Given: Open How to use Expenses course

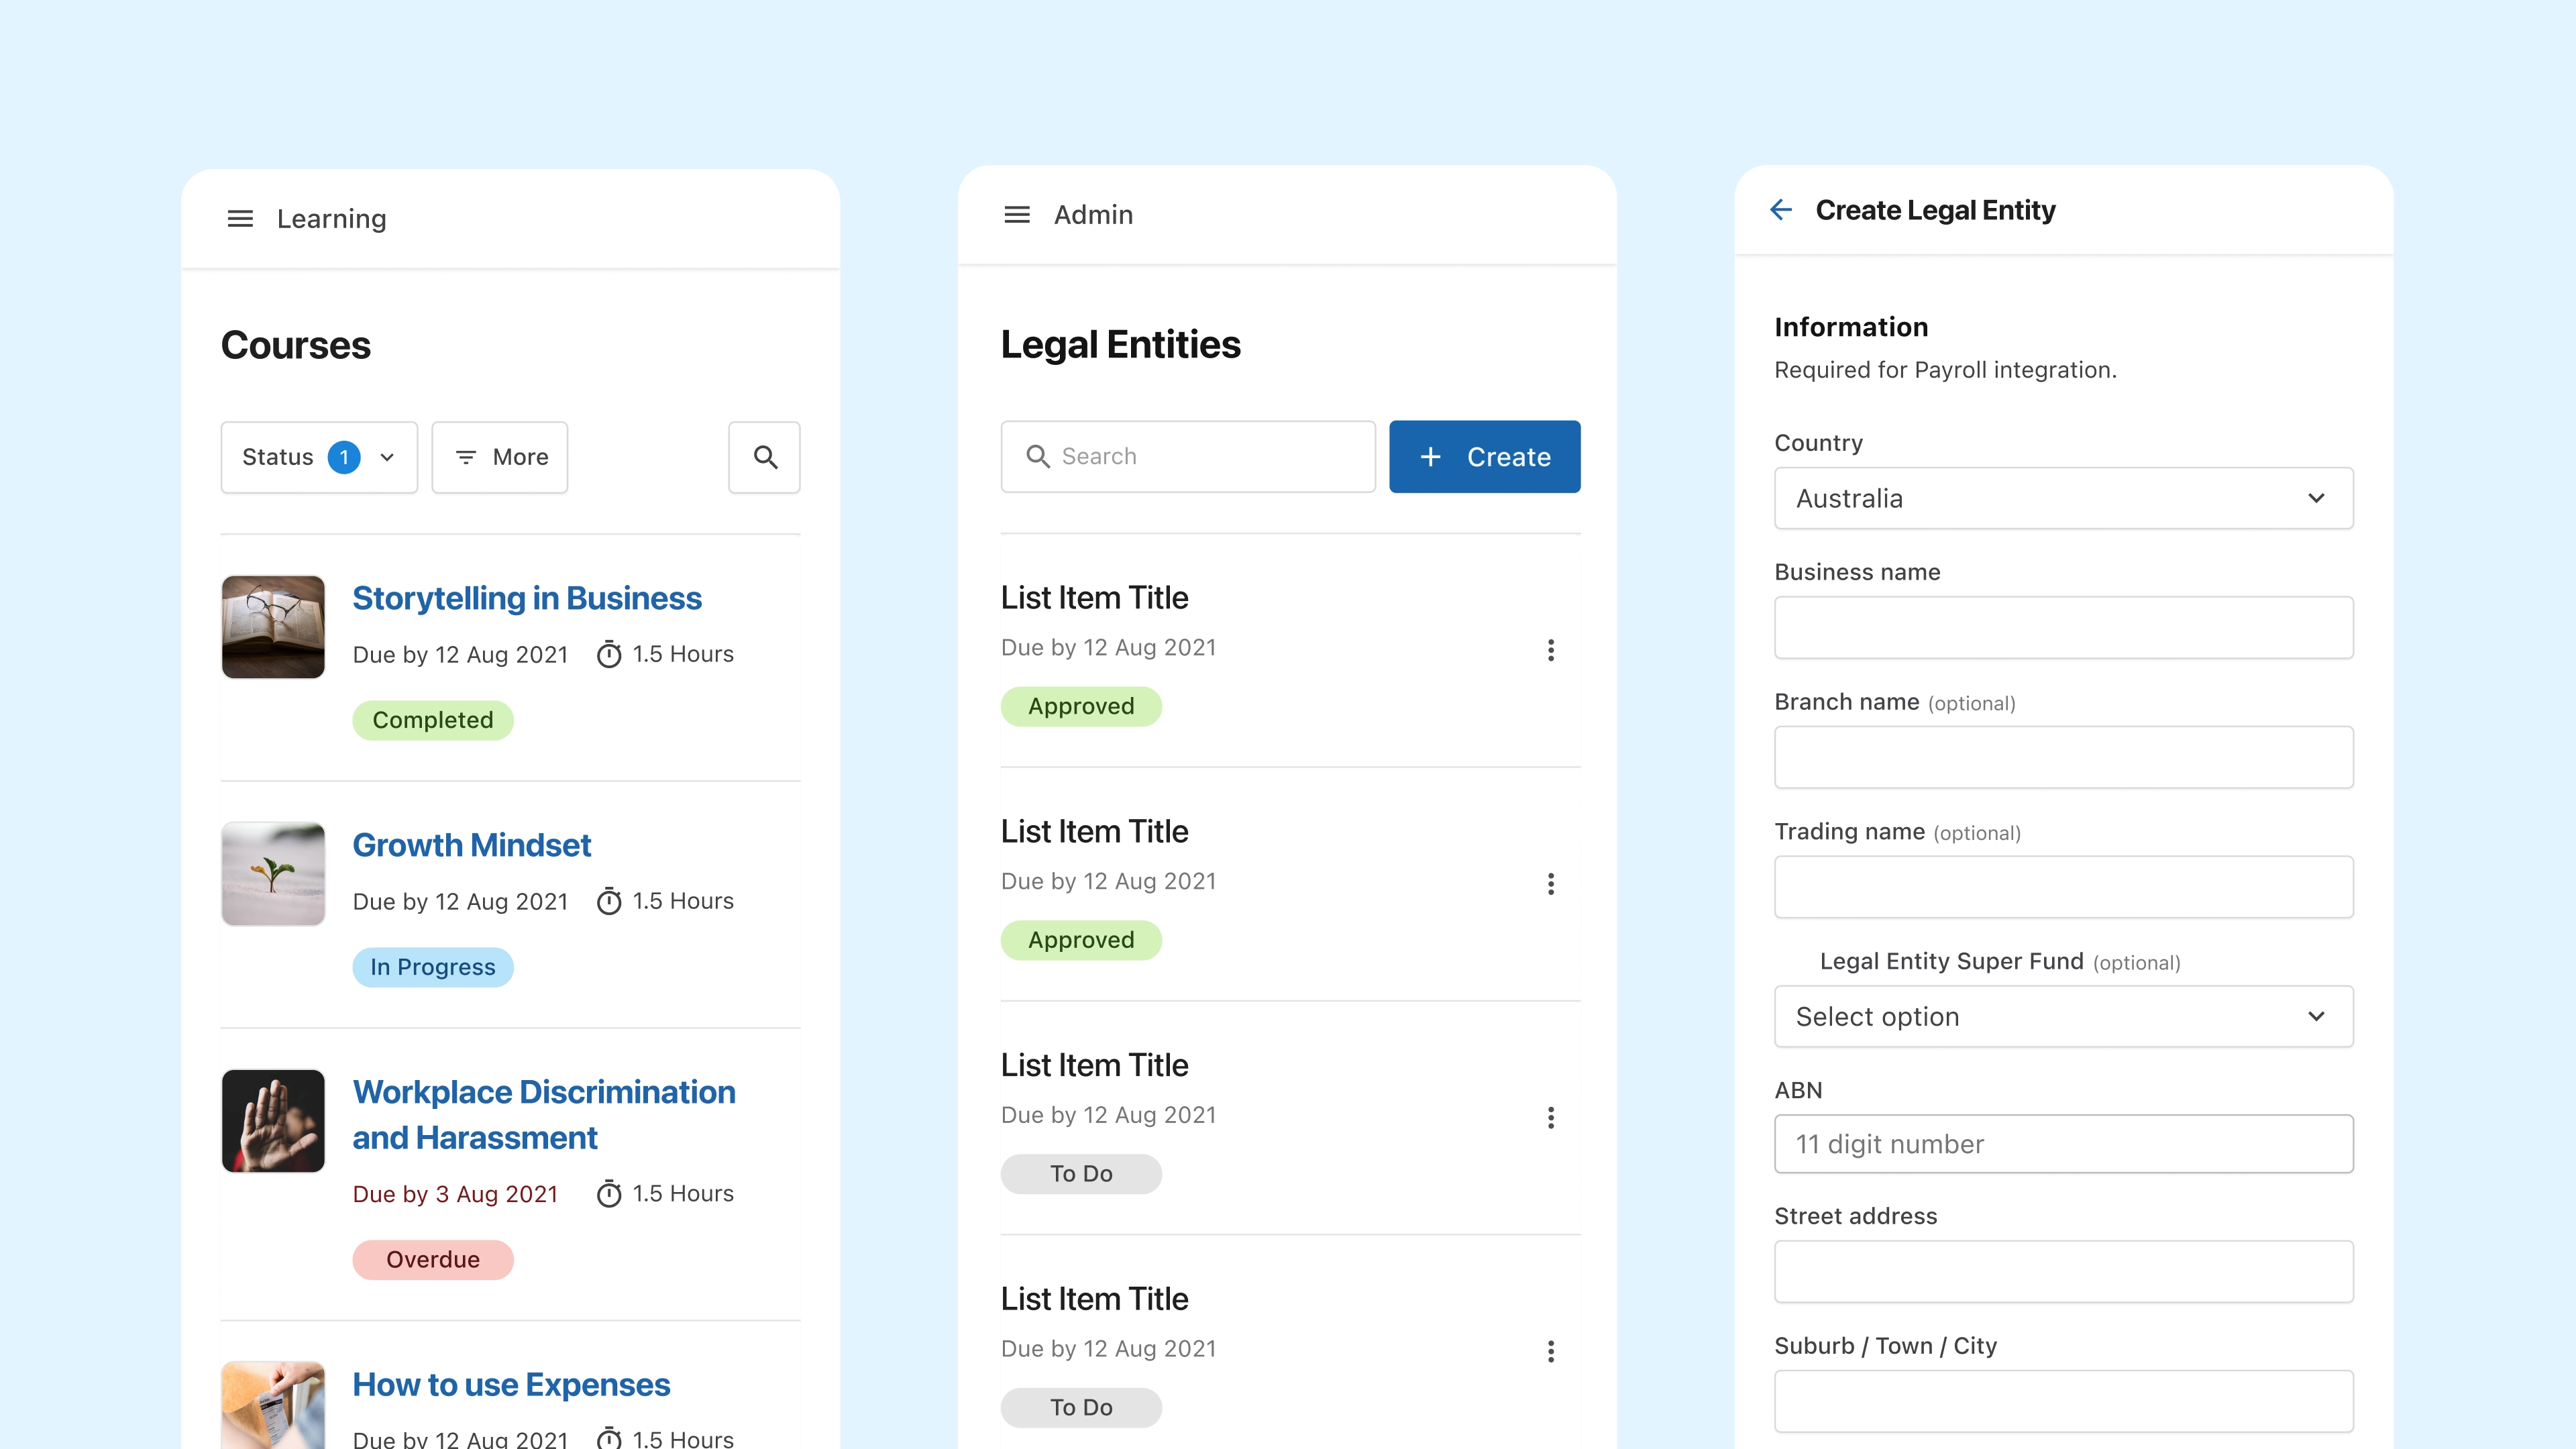Looking at the screenshot, I should click(511, 1384).
